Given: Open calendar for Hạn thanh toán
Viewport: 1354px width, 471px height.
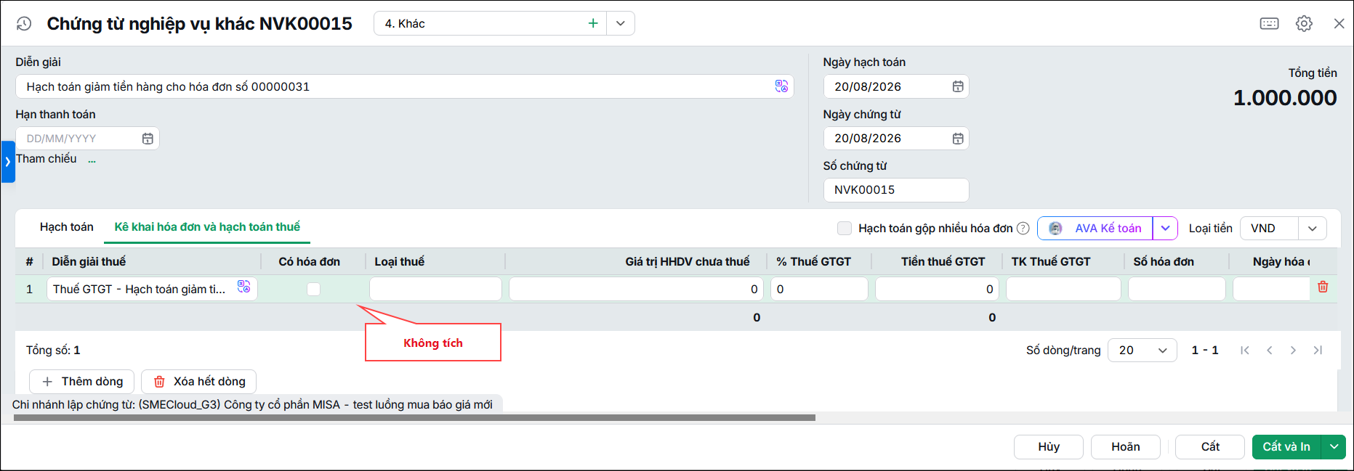Looking at the screenshot, I should pos(148,138).
